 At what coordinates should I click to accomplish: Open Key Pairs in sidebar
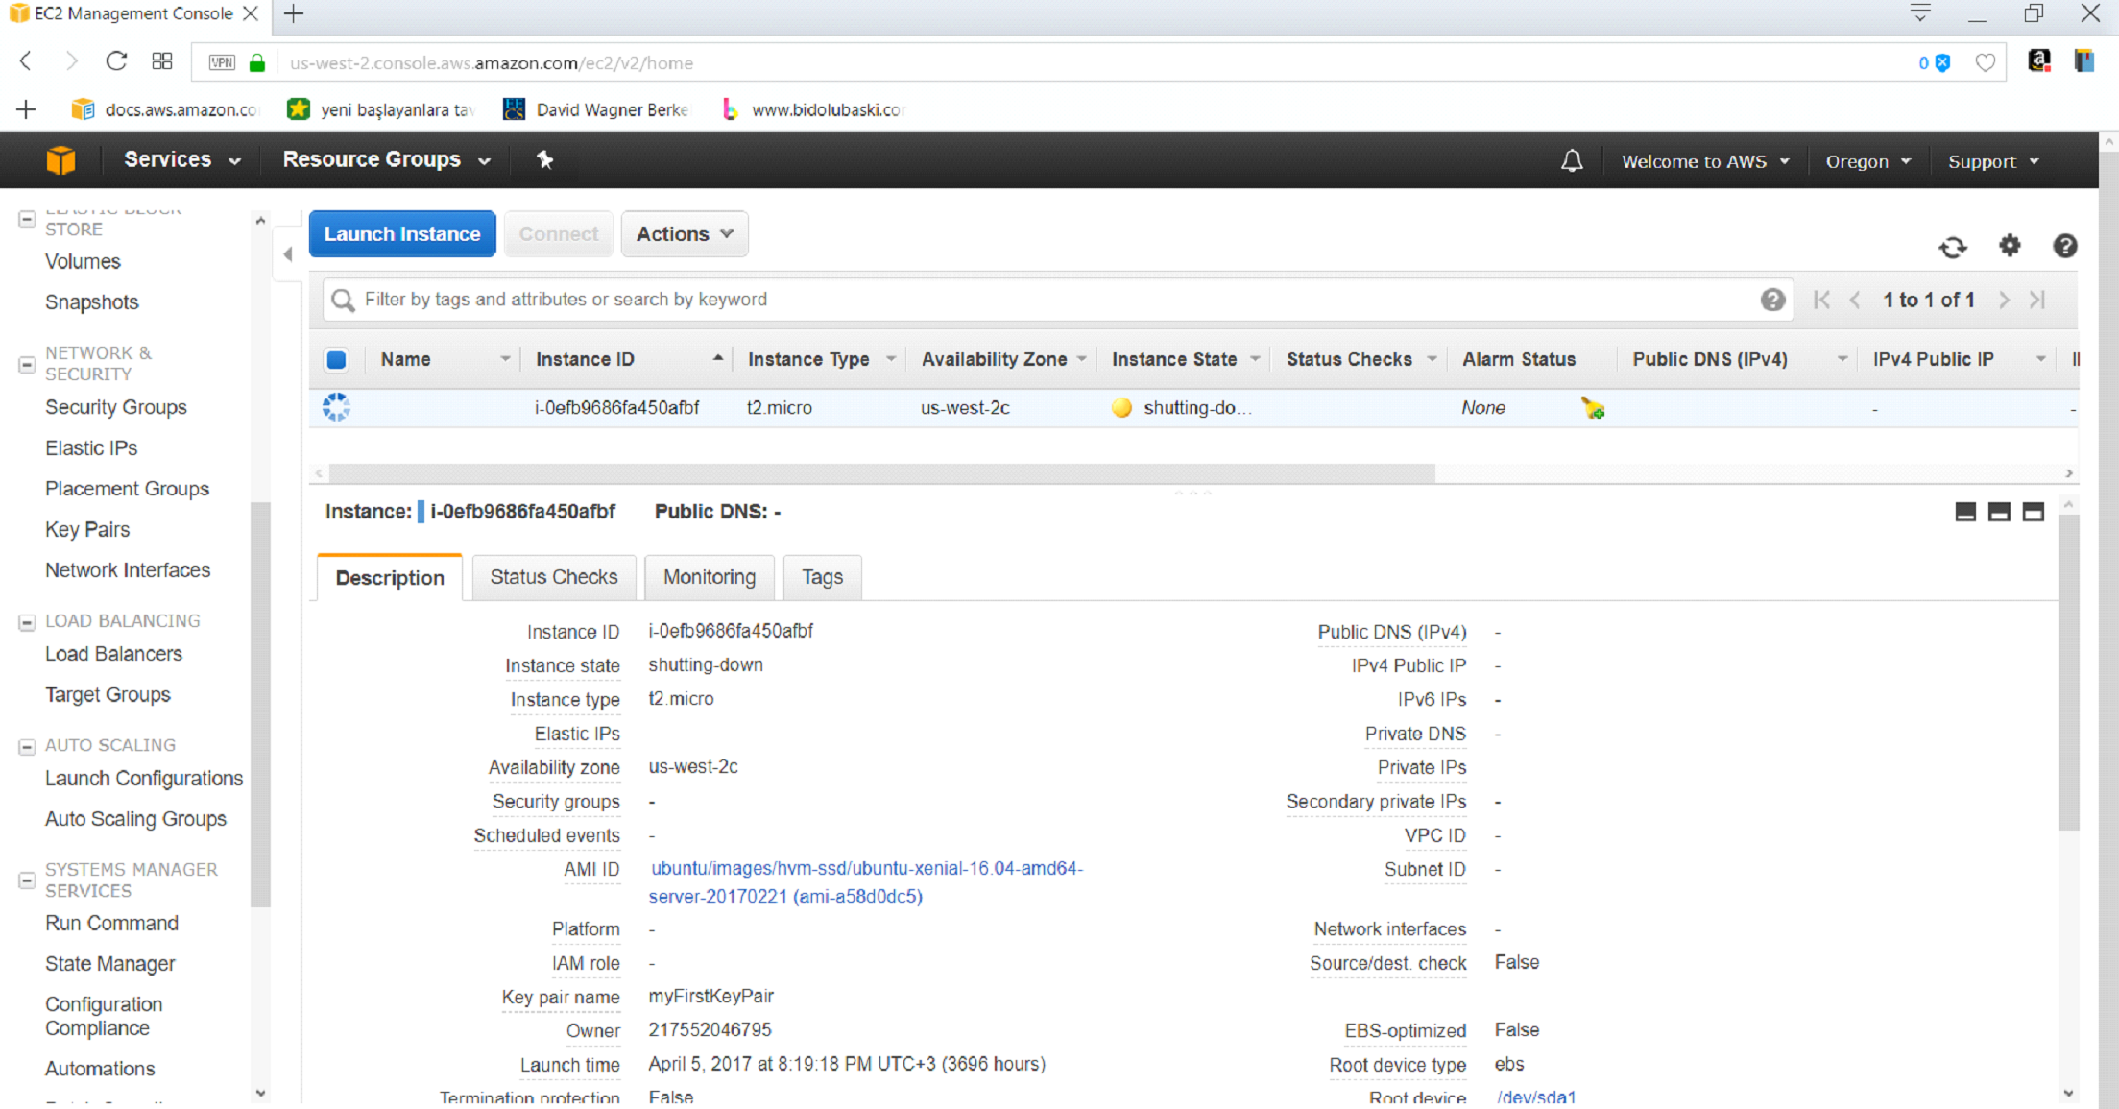[87, 530]
